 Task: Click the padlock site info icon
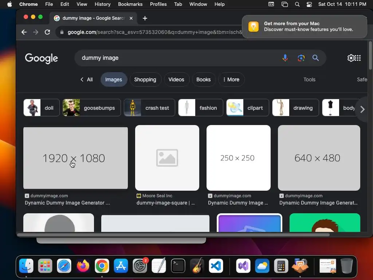coord(62,32)
